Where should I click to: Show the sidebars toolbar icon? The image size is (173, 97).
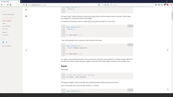click(159, 5)
